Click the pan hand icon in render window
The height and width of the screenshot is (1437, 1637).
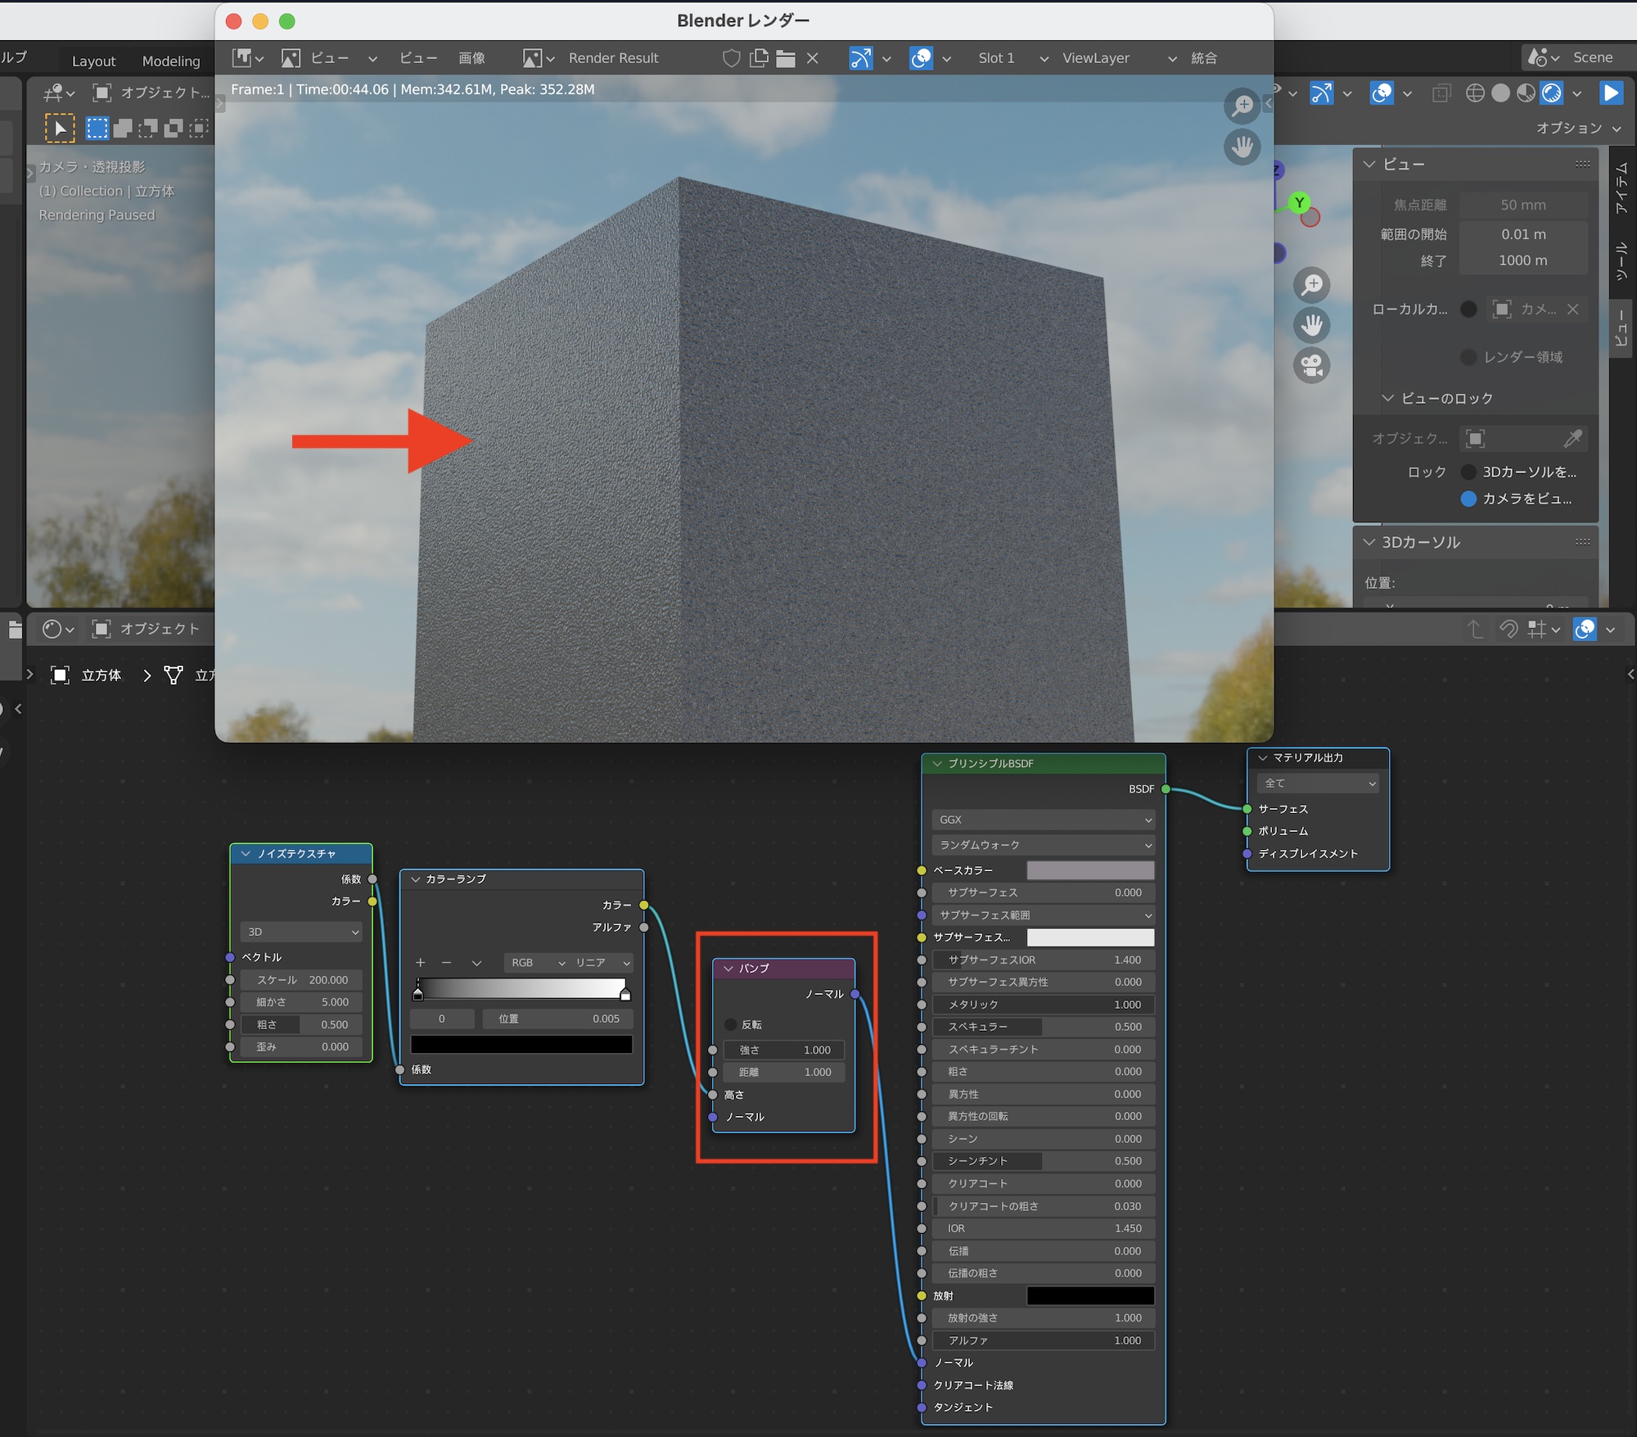1242,147
